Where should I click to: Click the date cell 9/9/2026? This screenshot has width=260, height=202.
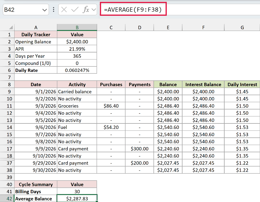[36, 149]
